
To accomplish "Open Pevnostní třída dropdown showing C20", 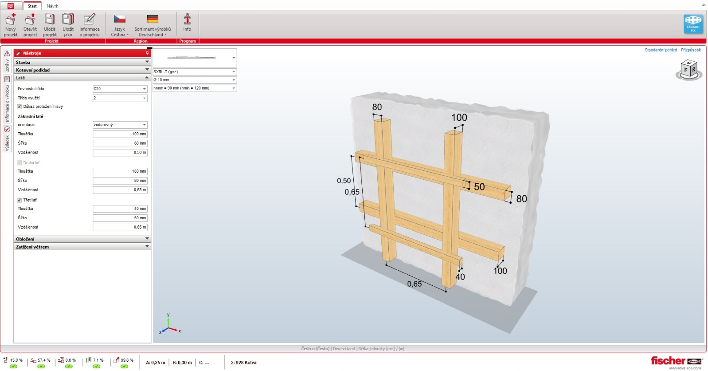I will [x=120, y=89].
